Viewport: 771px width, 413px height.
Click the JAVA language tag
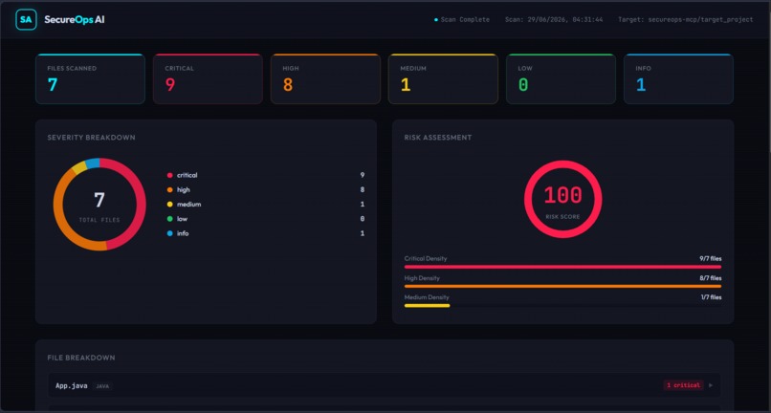(102, 386)
